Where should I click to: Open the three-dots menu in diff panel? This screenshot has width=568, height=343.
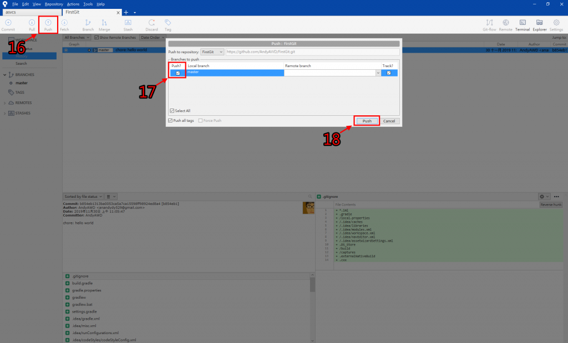[556, 197]
